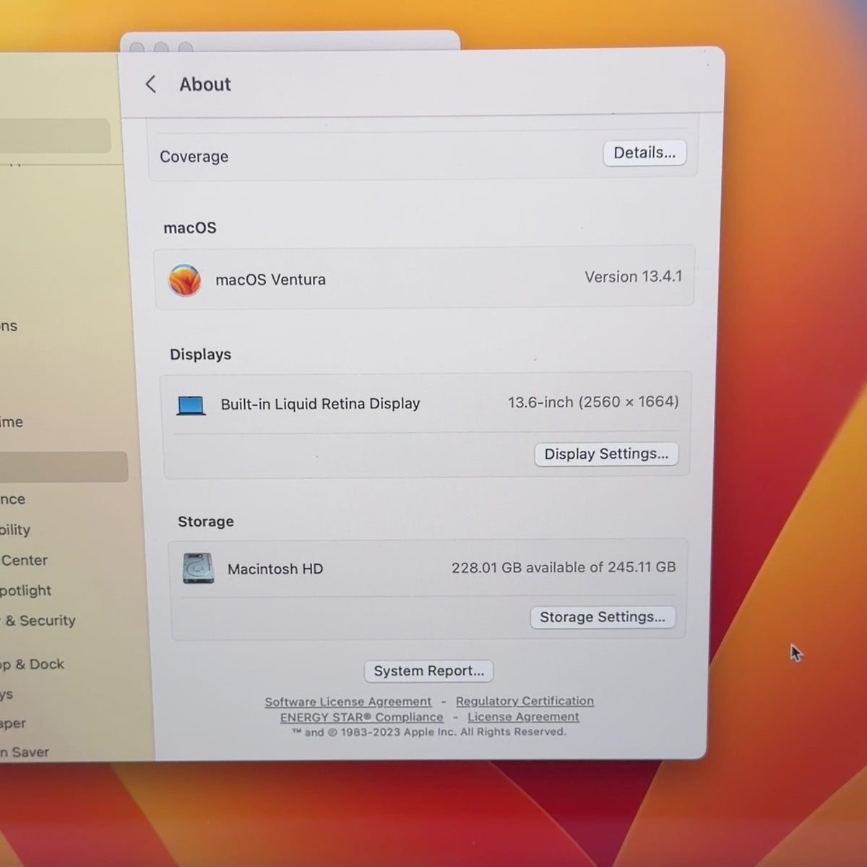Click the laptop display icon
Viewport: 867px width, 867px height.
(x=191, y=405)
